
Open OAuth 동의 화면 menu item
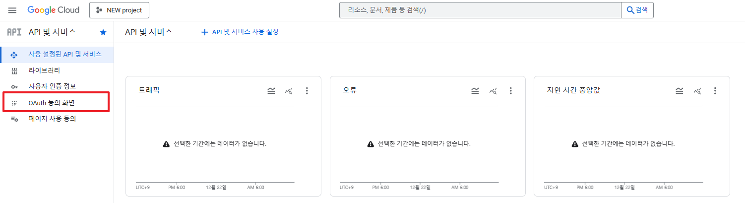click(52, 102)
